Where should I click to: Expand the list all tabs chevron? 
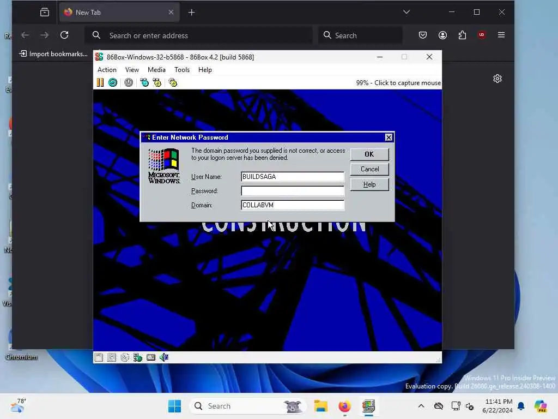pos(407,12)
